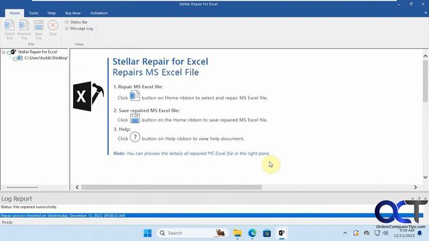Open the Buy Now ribbon tab
Viewport: 429px width, 241px height.
click(x=73, y=13)
